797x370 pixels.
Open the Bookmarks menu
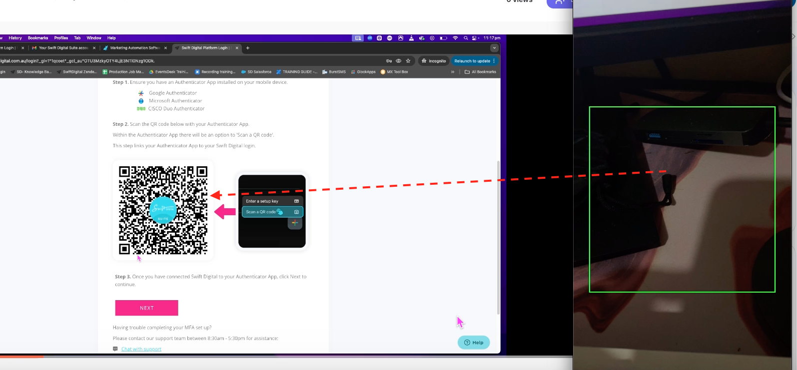(38, 38)
